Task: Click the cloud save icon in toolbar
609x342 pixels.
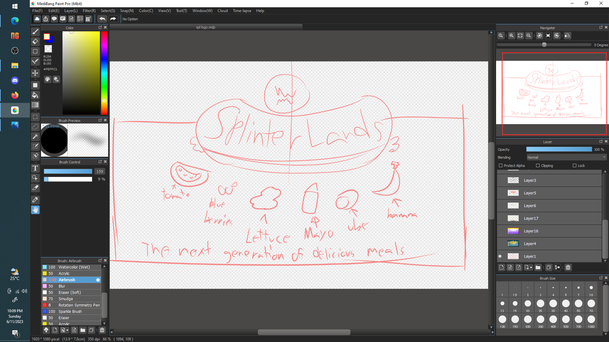Action: (37, 19)
